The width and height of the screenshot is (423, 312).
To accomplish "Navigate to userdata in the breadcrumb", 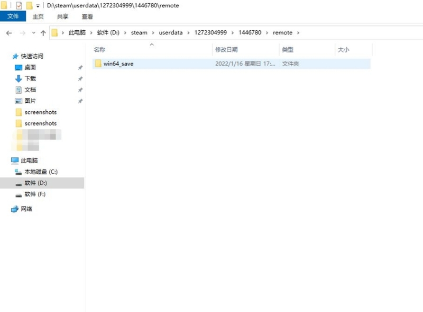I will [170, 33].
